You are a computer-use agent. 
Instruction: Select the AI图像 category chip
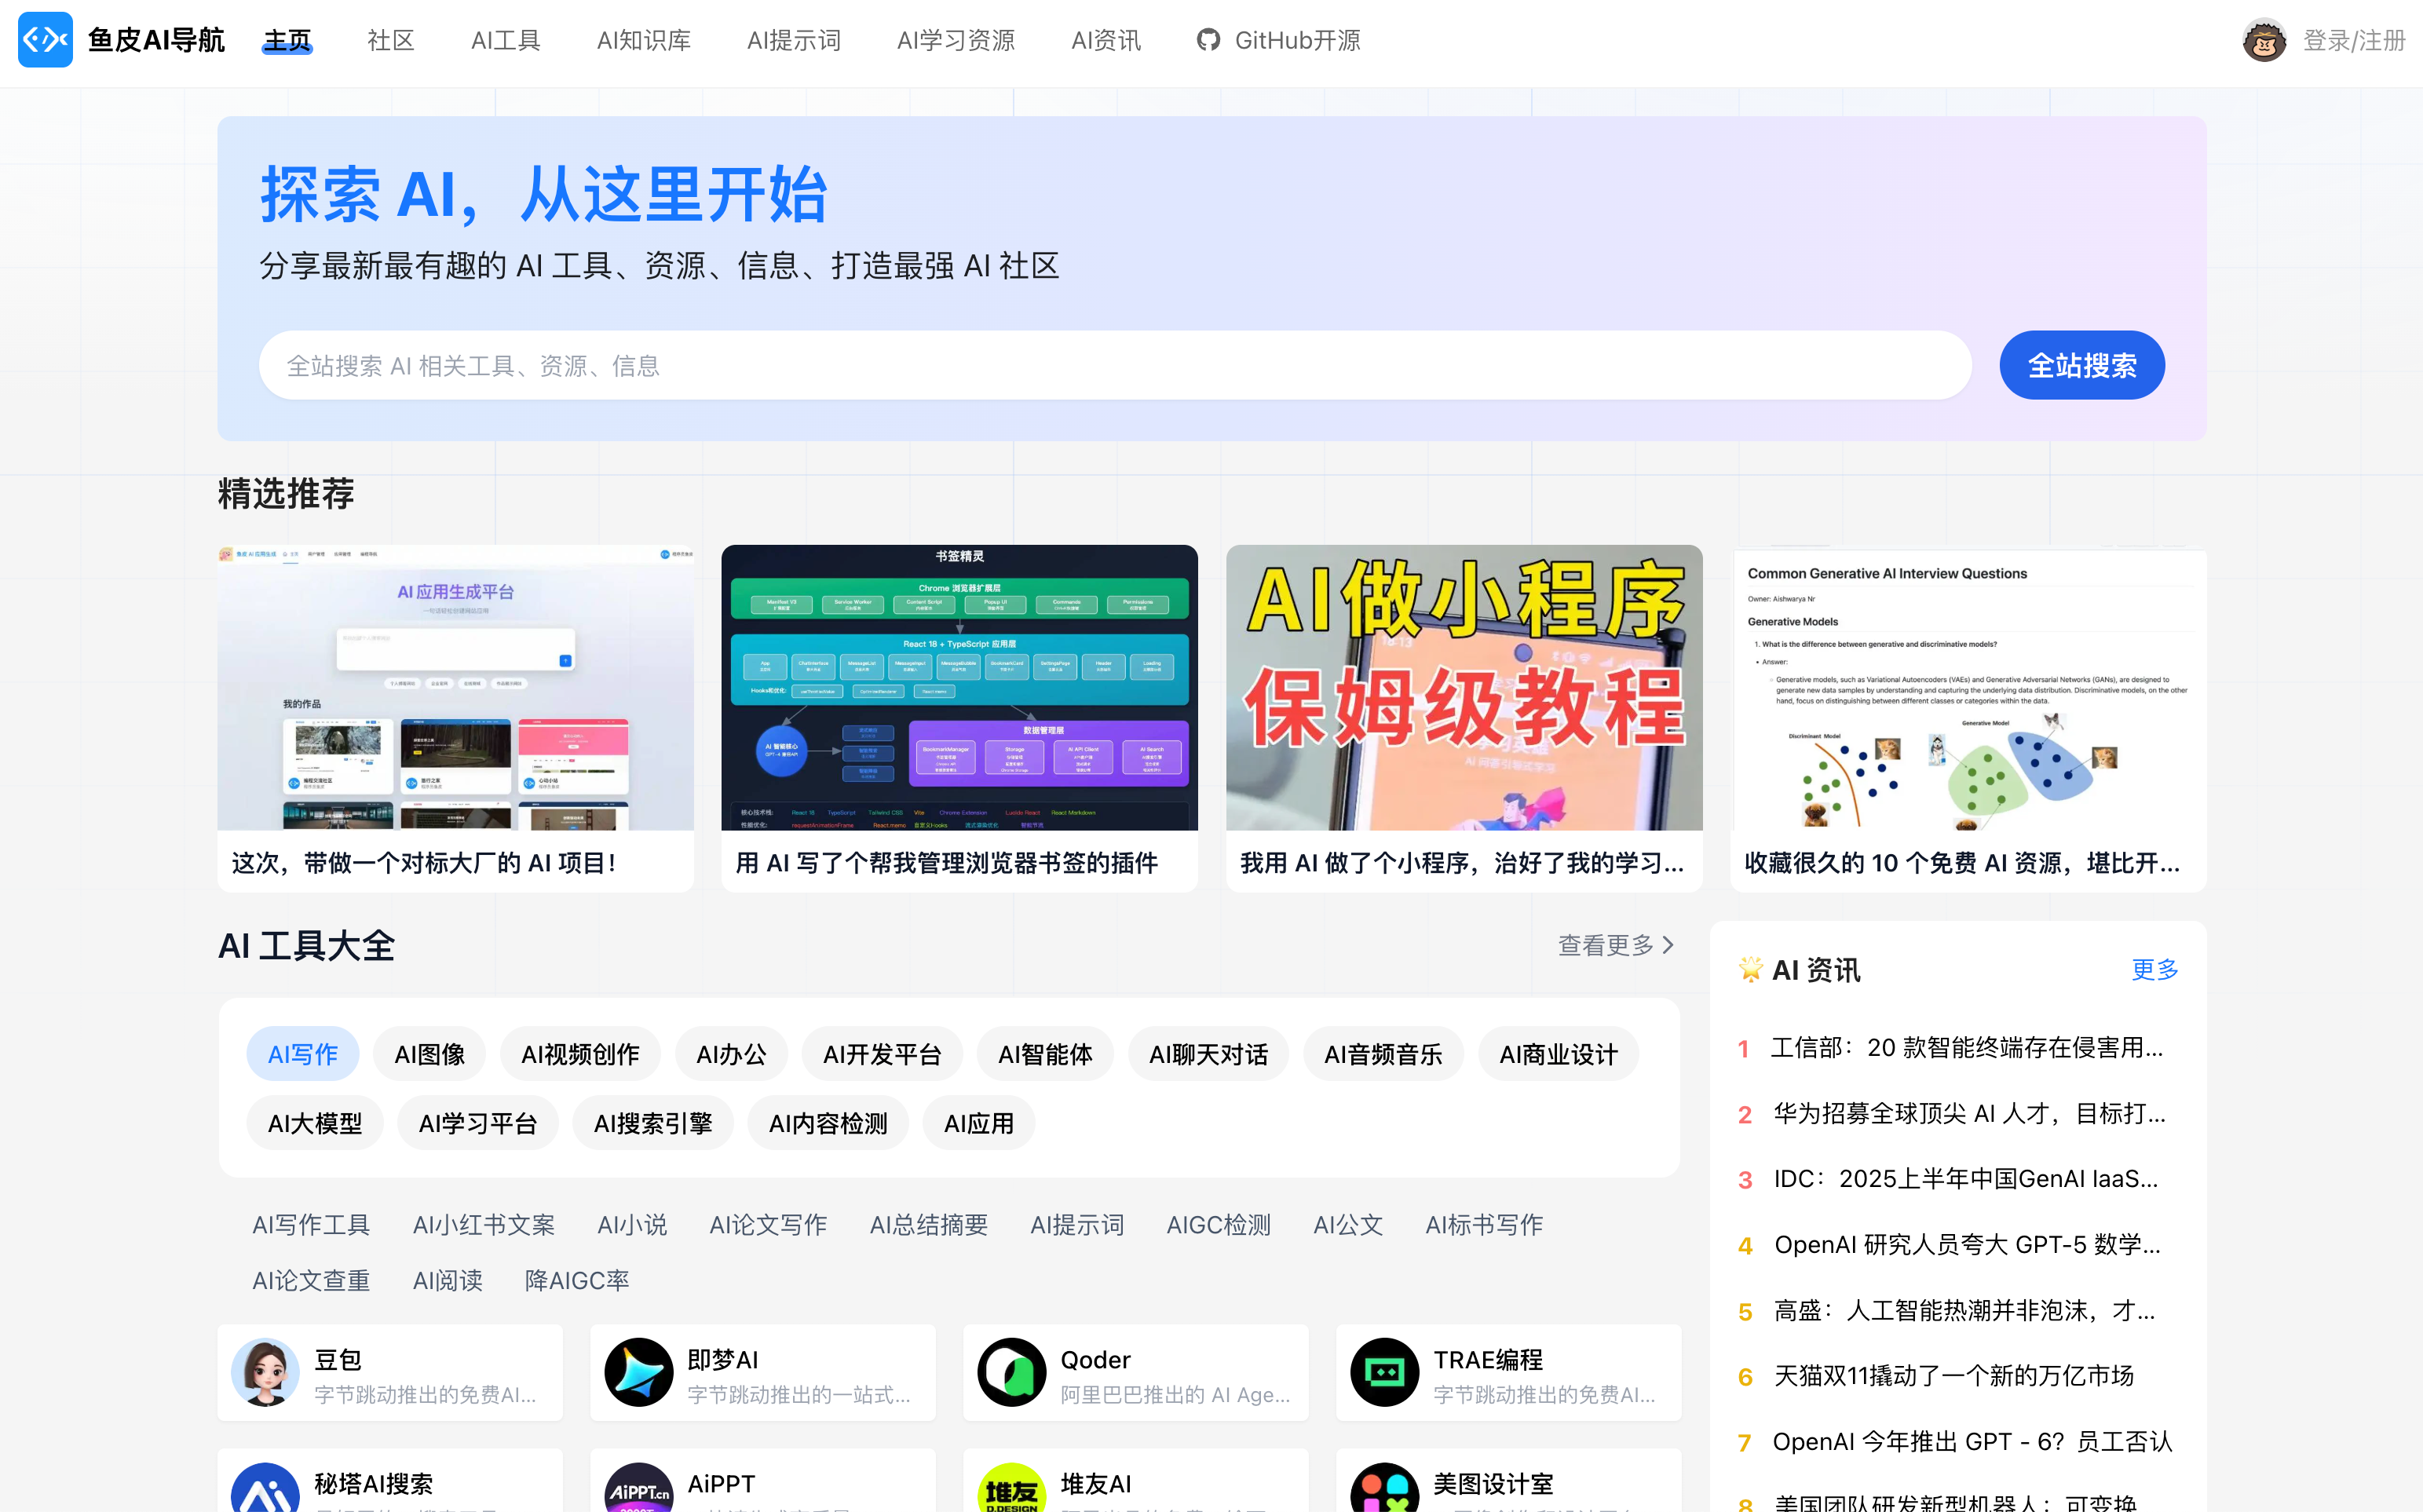pos(429,1054)
